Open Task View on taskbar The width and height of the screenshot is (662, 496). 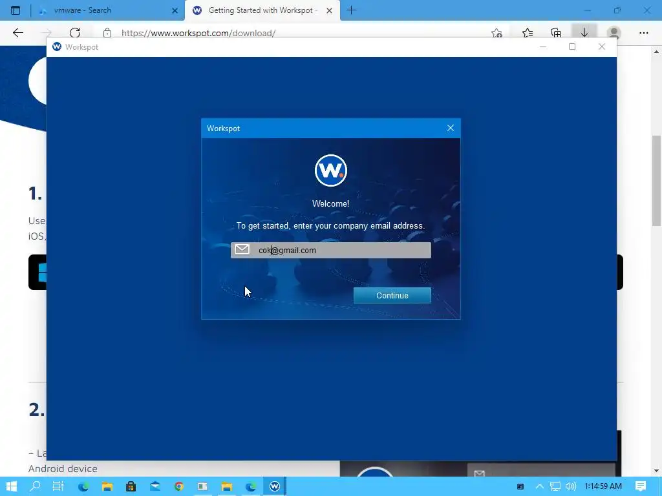click(58, 486)
